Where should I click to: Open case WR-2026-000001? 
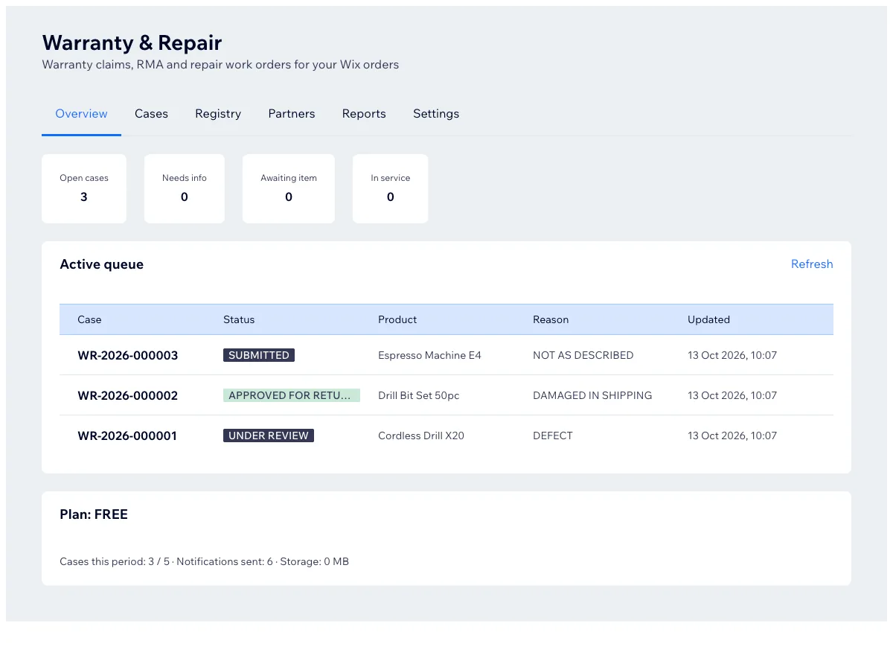(x=127, y=436)
